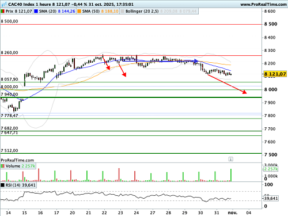288x216 pixels.
Task: Open the info icon above volume panel
Action: click(230, 159)
